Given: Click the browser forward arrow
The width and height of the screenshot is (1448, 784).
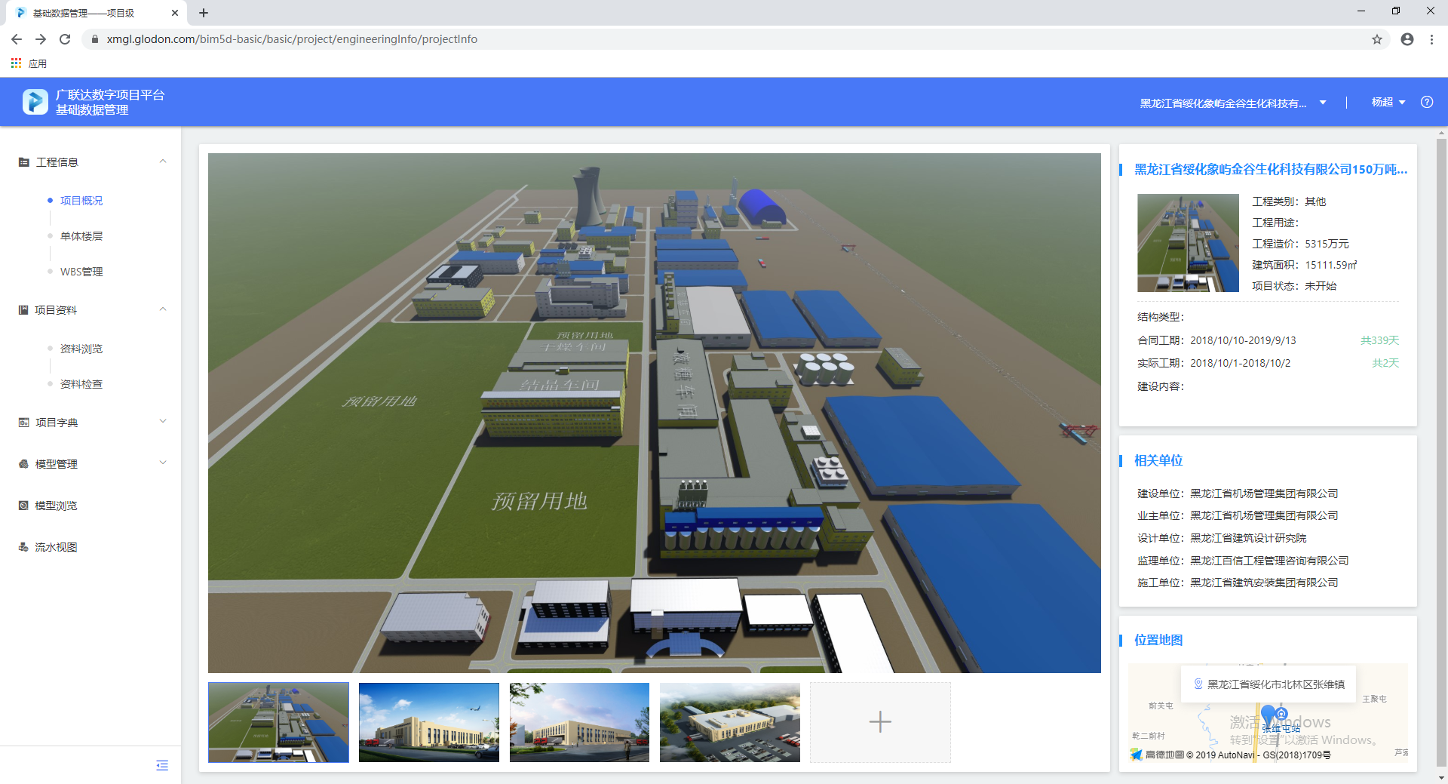Looking at the screenshot, I should point(41,39).
